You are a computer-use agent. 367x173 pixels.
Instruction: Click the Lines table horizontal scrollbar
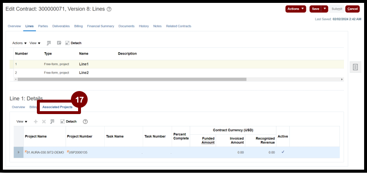click(132, 80)
